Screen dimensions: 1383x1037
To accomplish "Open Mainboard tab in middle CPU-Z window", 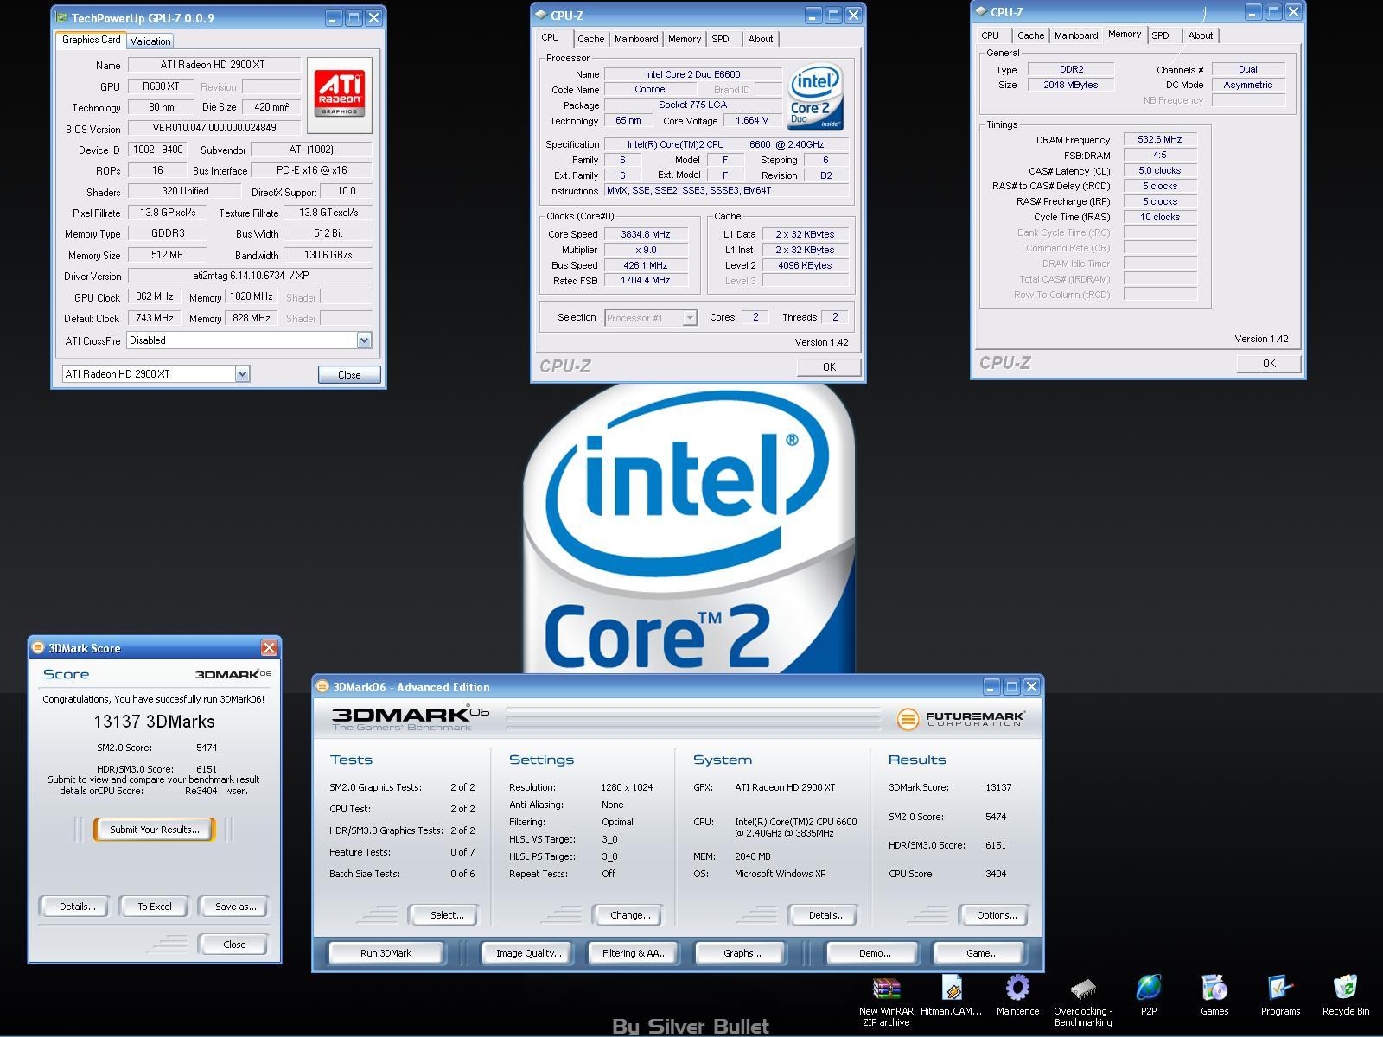I will pyautogui.click(x=636, y=39).
